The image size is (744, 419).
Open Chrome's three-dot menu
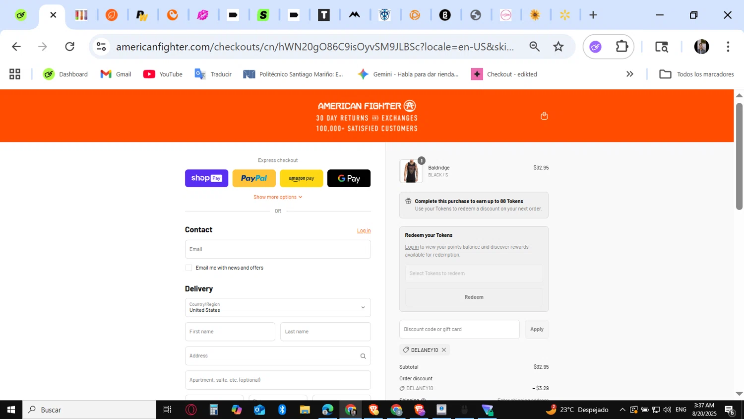point(728,47)
